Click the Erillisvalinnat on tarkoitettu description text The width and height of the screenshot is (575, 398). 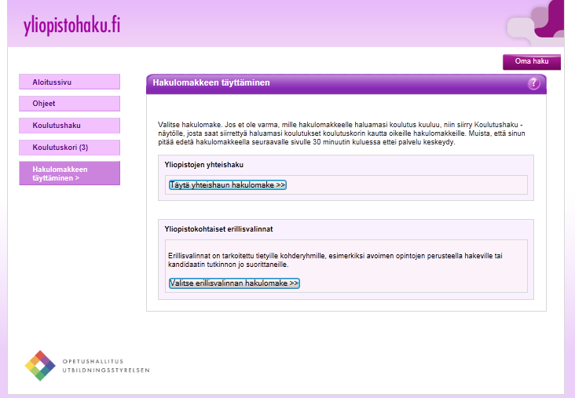pyautogui.click(x=335, y=260)
